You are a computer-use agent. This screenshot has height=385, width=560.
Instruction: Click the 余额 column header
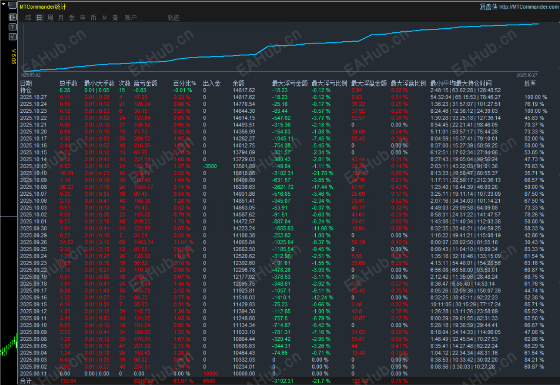coord(238,83)
